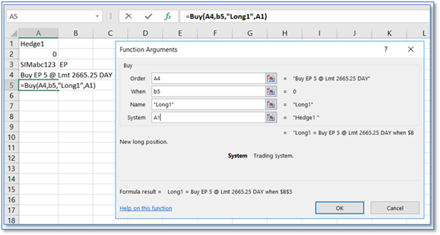Image resolution: width=440 pixels, height=235 pixels.
Task: Click the cancel X icon in formula bar
Action: pos(129,16)
